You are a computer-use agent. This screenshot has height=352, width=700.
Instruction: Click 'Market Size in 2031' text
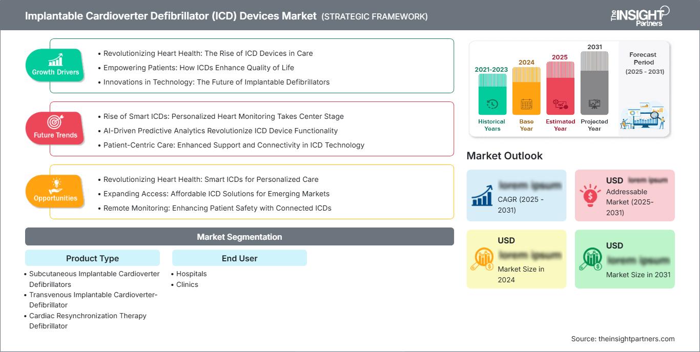(638, 275)
